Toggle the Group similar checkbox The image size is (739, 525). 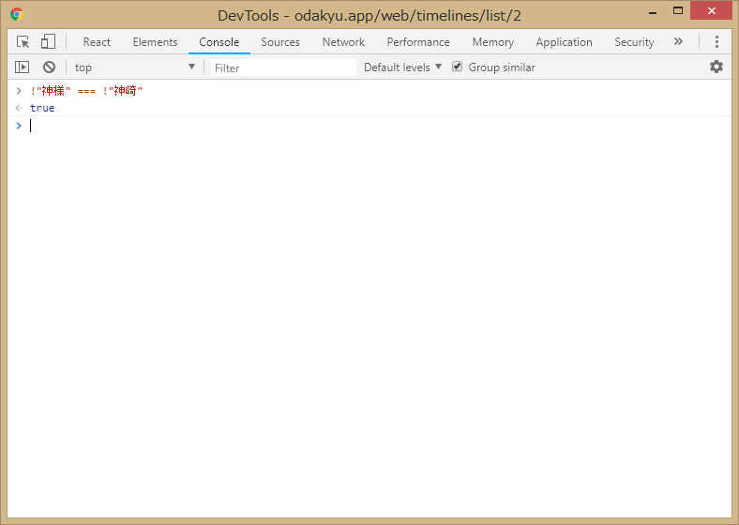(x=458, y=67)
